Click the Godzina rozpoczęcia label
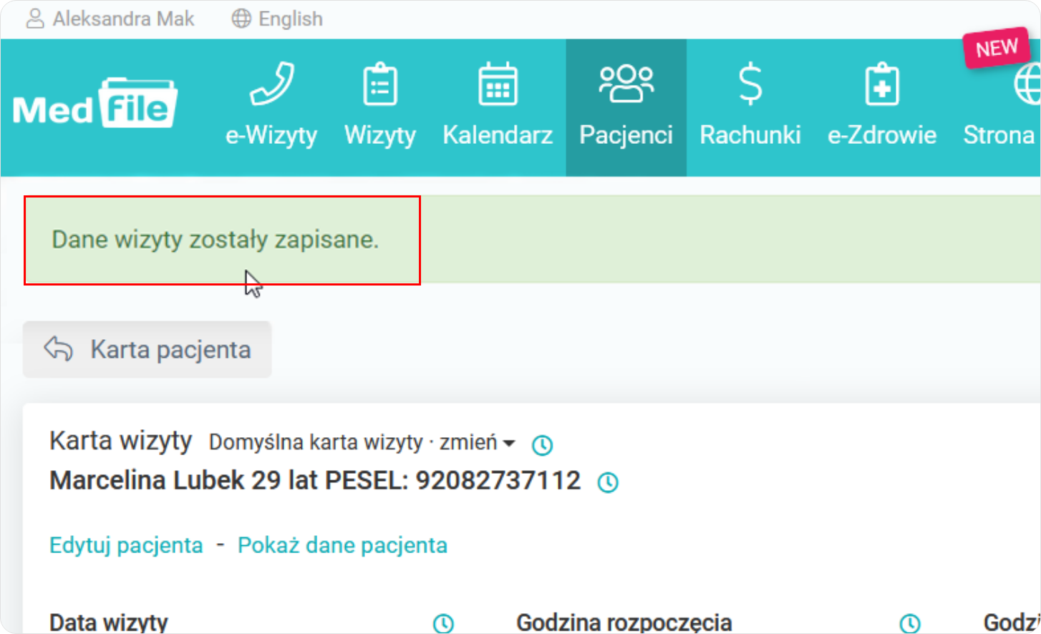The width and height of the screenshot is (1041, 634). pos(624,623)
